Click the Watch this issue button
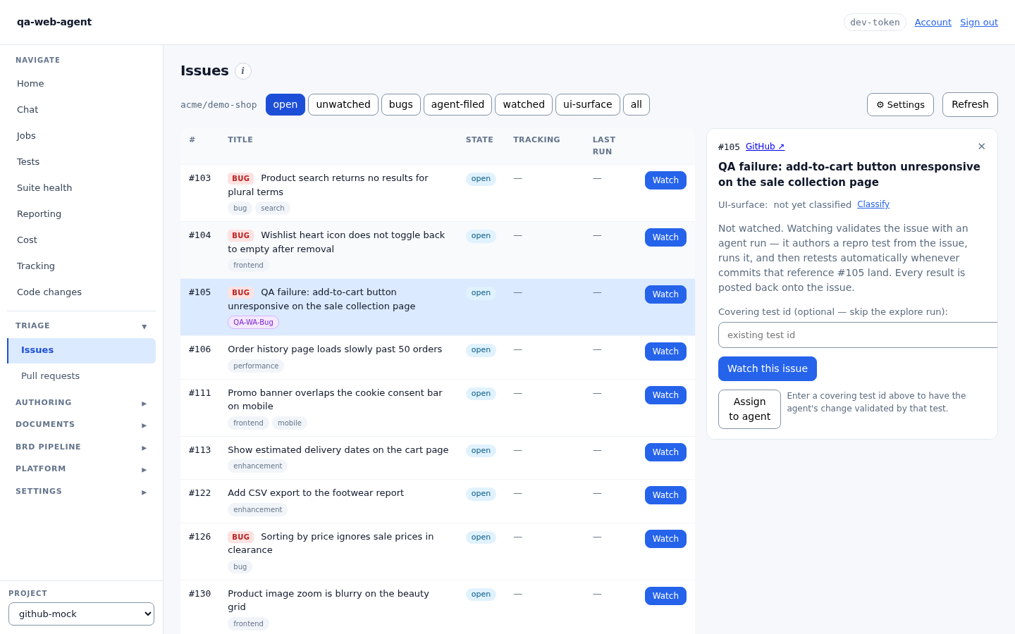Screen dimensions: 1015x634 pos(768,368)
